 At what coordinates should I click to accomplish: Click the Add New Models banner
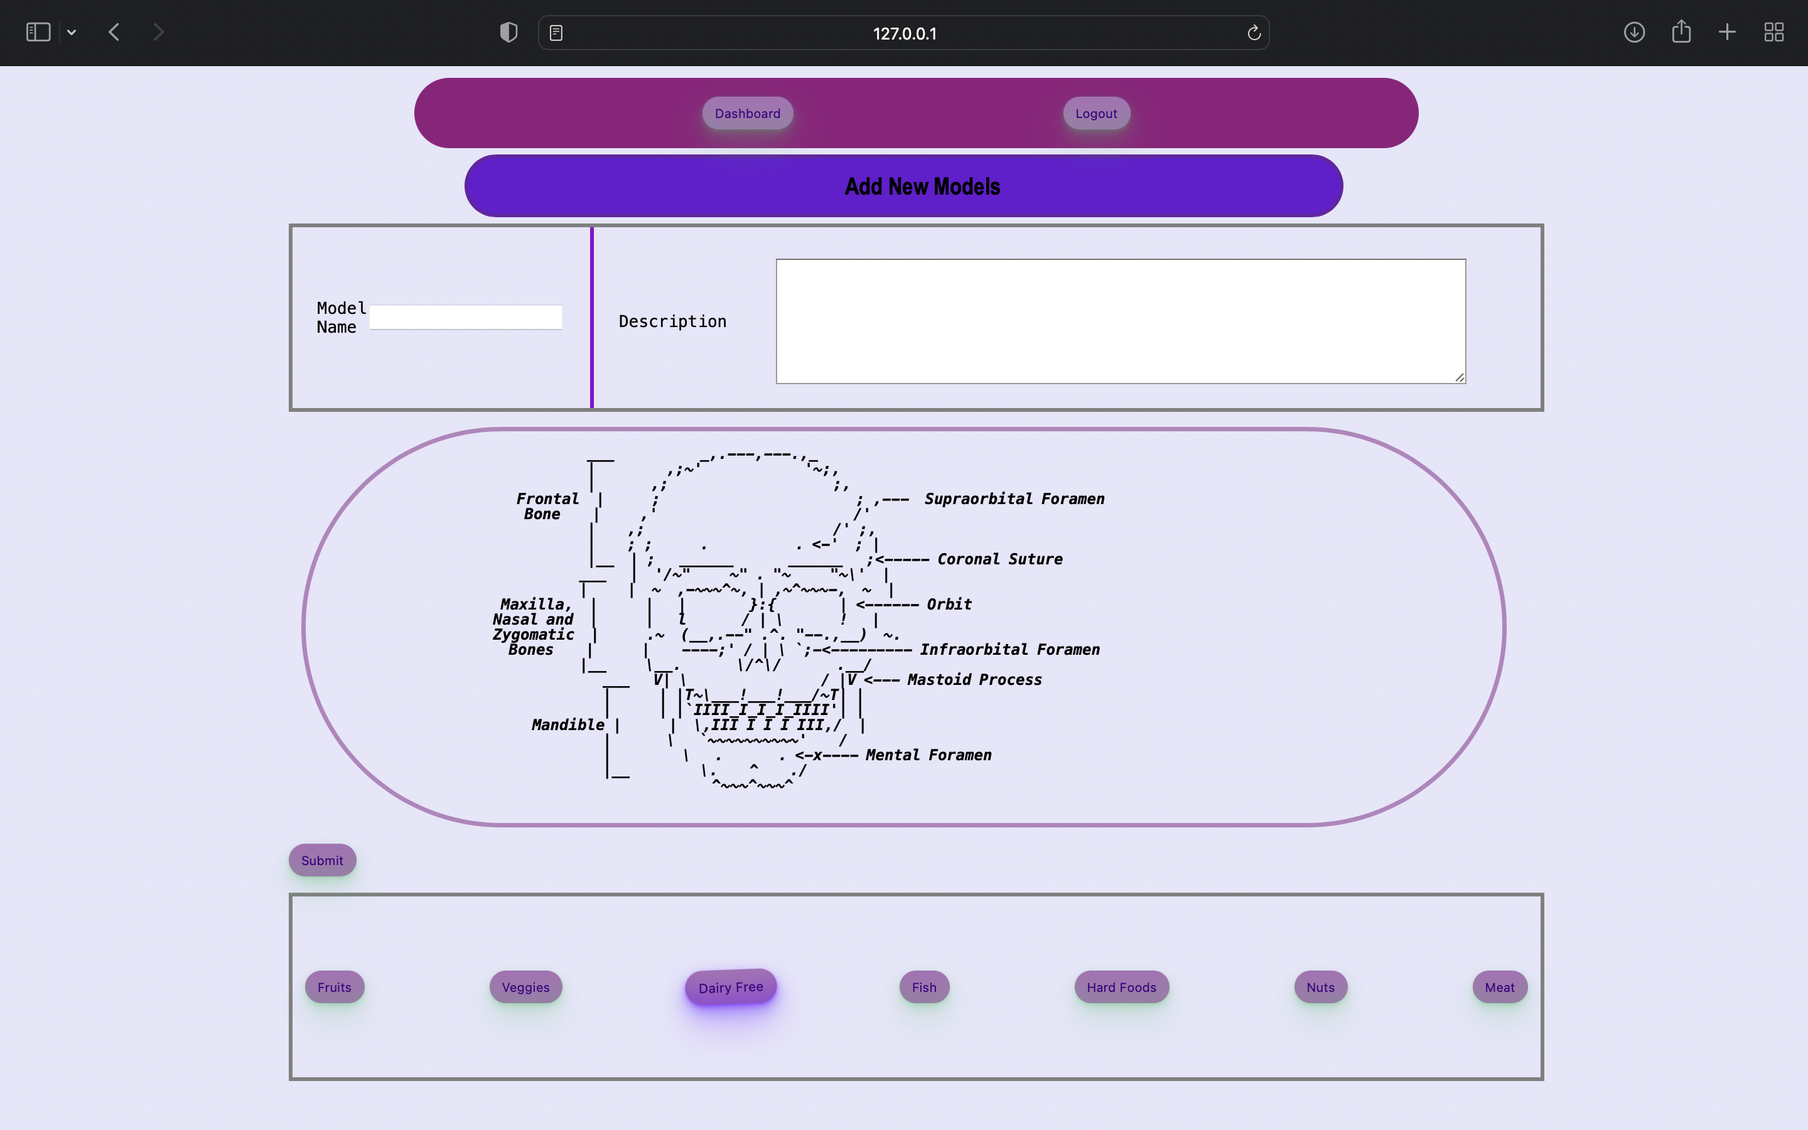coord(922,185)
